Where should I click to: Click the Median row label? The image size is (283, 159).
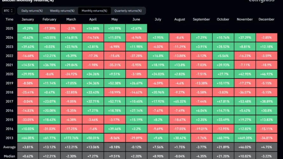point(10,156)
